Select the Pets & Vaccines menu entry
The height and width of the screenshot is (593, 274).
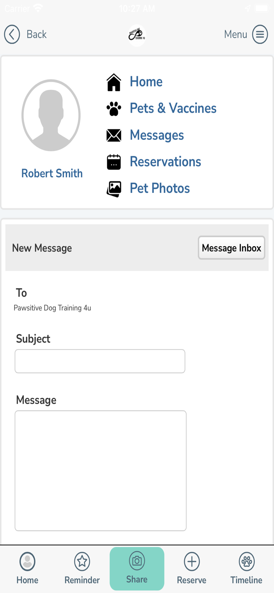click(x=173, y=108)
